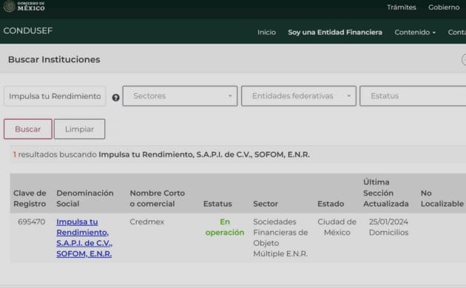Open the Entidades federativas dropdown
This screenshot has height=288, width=466.
[x=299, y=96]
